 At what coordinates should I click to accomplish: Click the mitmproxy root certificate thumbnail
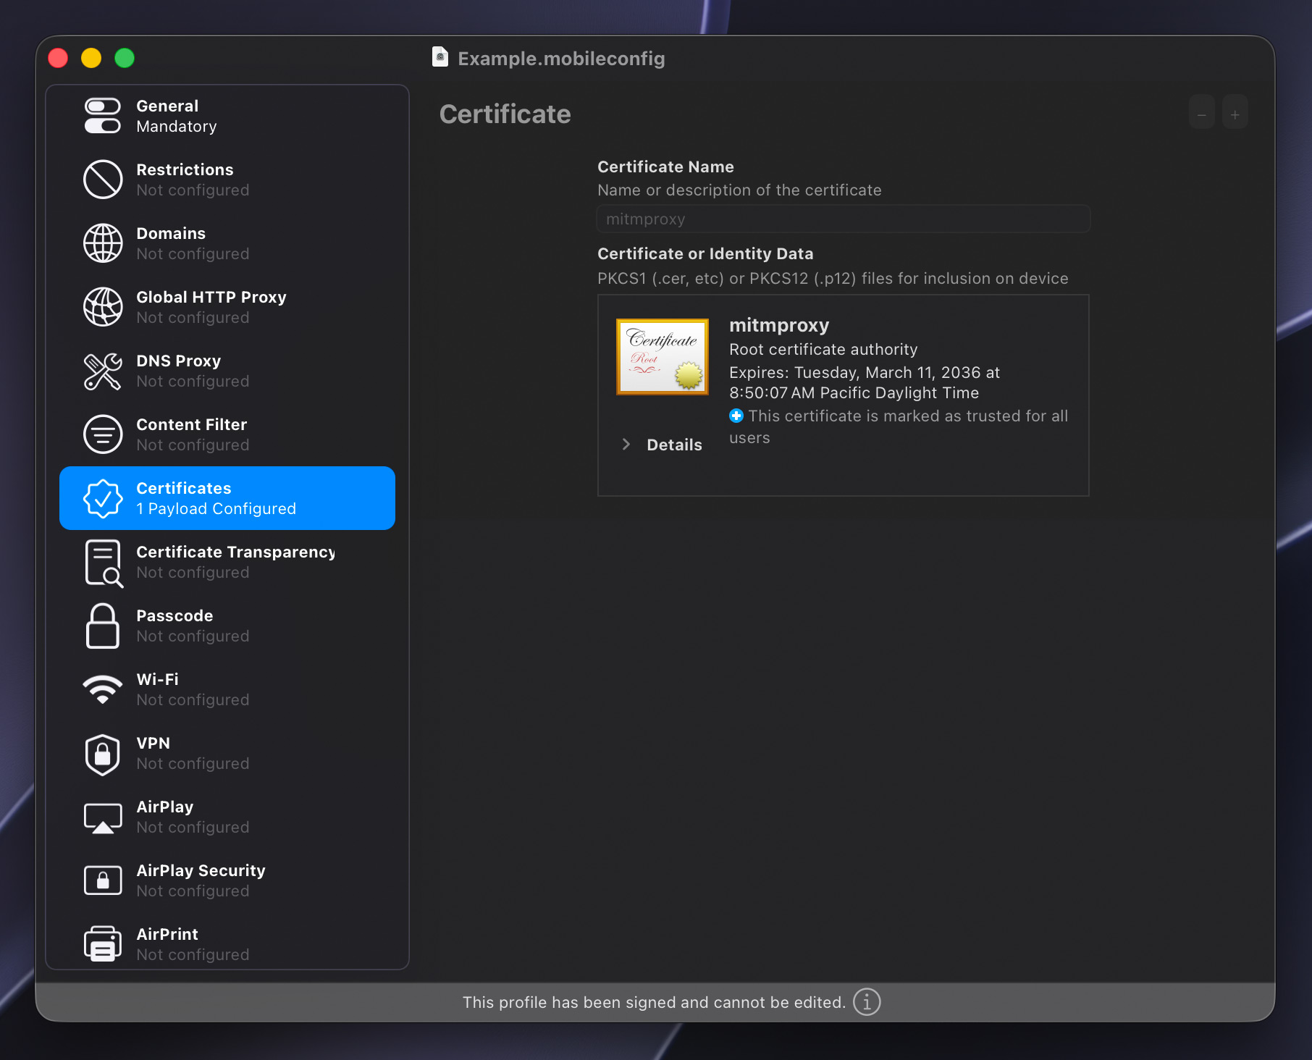[x=663, y=357]
